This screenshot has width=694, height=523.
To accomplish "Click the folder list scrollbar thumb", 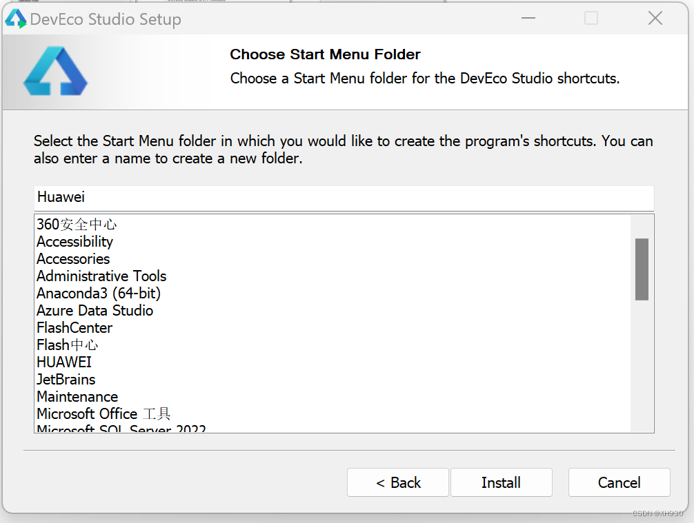I will pos(642,269).
